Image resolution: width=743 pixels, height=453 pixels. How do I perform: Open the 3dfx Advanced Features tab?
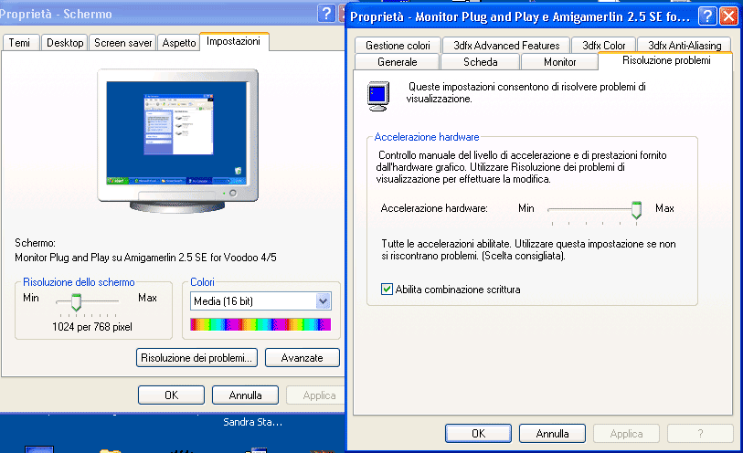point(506,46)
